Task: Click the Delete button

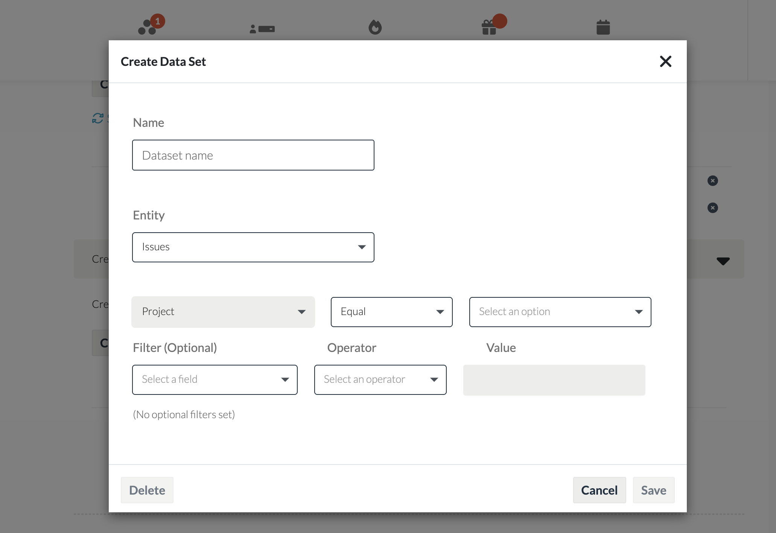Action: coord(147,490)
